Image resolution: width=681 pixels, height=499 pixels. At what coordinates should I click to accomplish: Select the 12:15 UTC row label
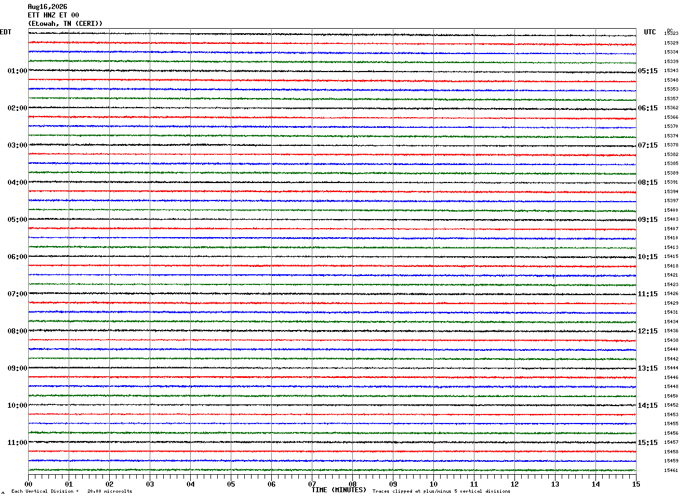pyautogui.click(x=648, y=331)
